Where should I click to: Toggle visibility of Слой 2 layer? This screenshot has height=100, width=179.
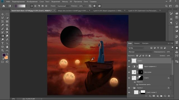tap(129, 61)
